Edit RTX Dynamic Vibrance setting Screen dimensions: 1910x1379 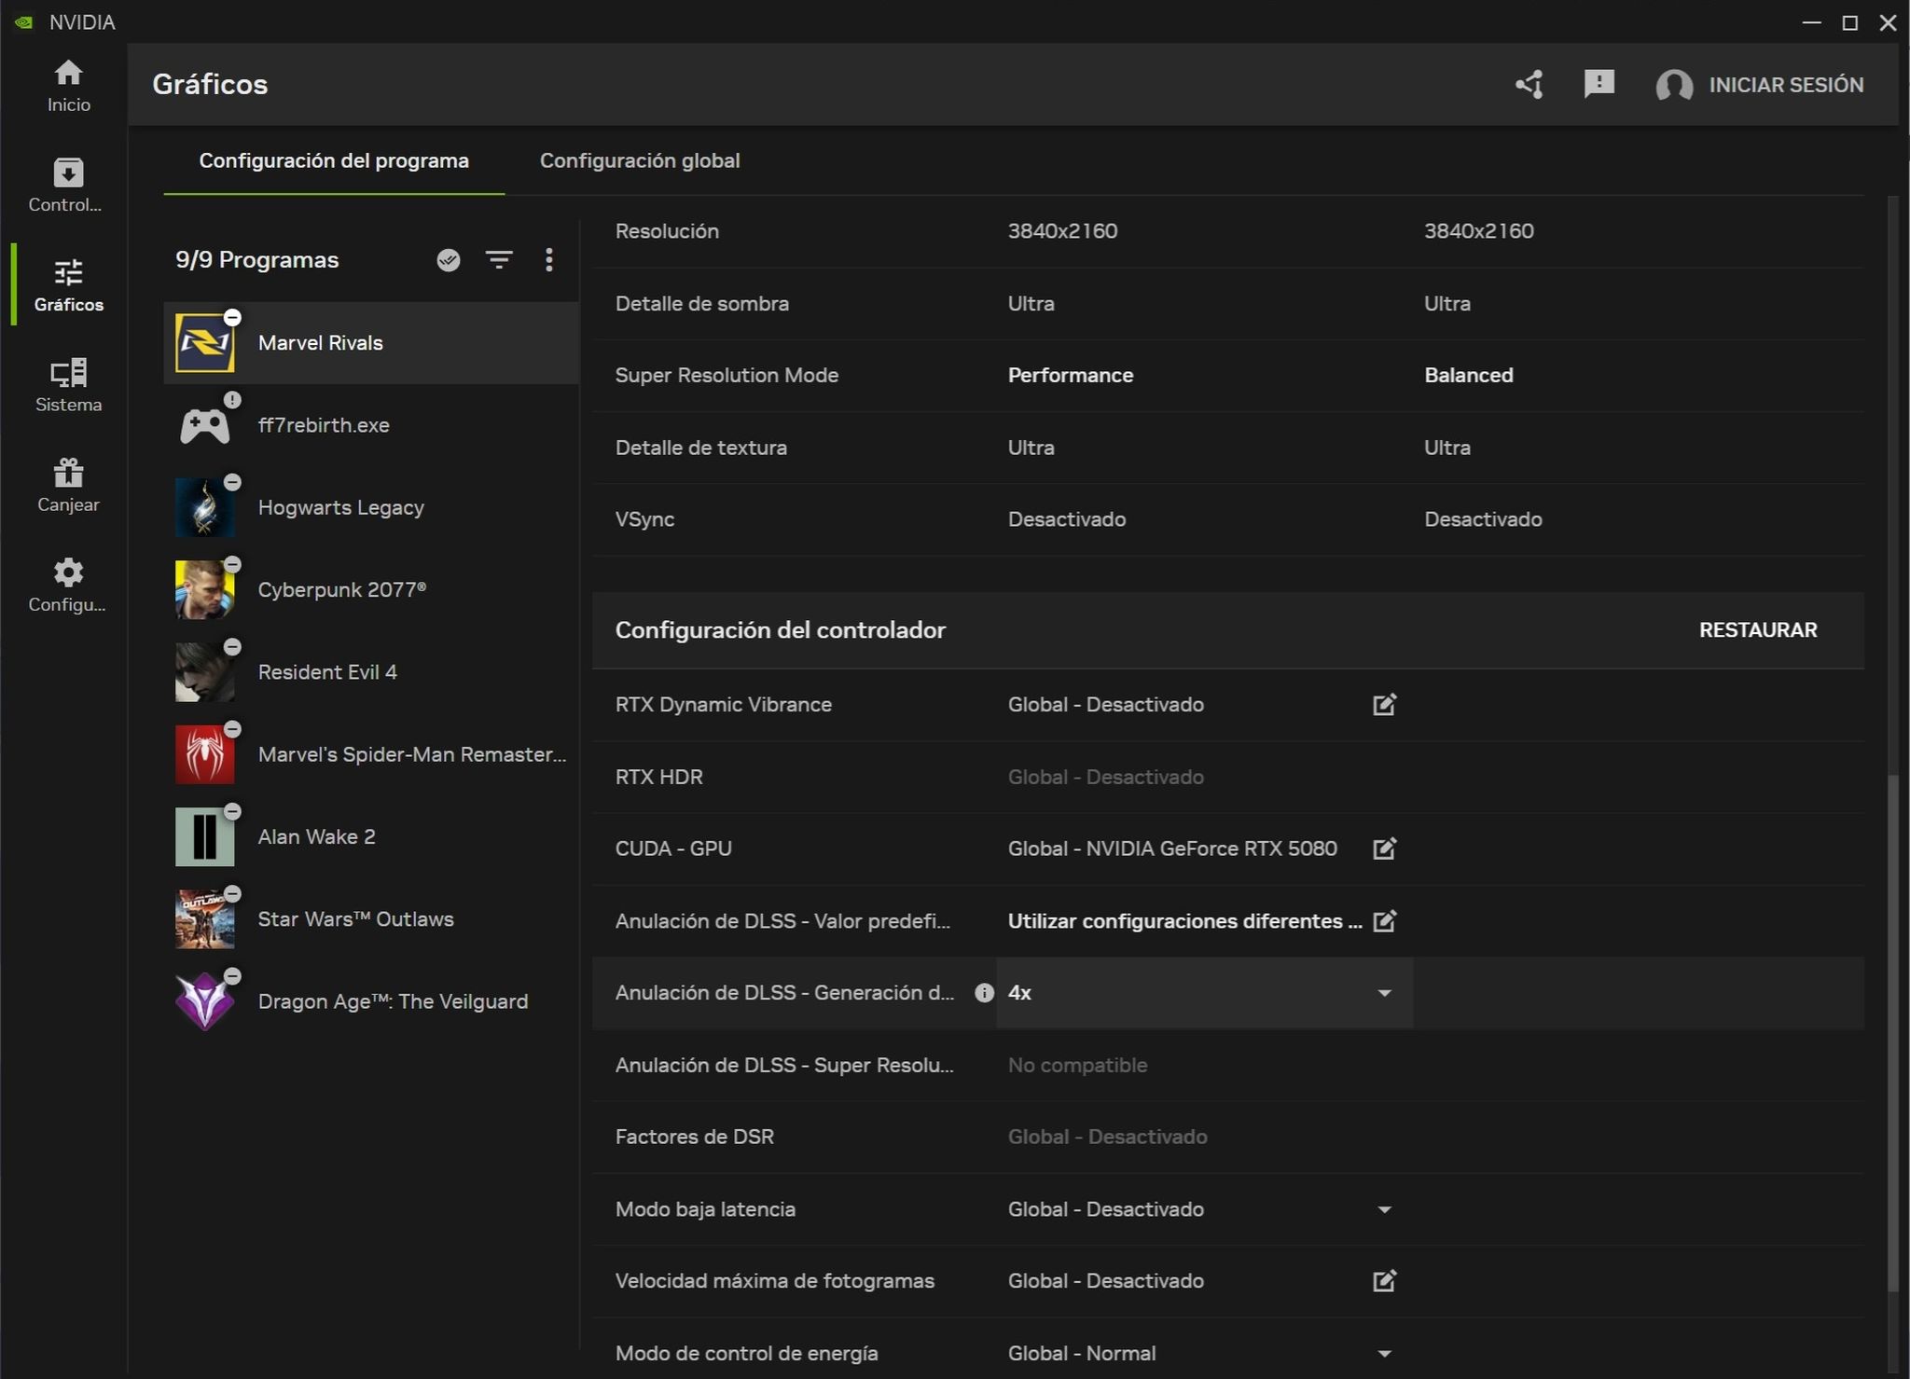coord(1384,705)
